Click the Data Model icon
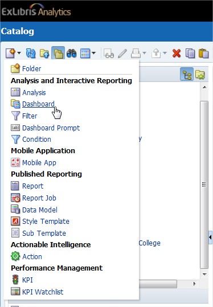The image size is (213, 307). (15, 209)
